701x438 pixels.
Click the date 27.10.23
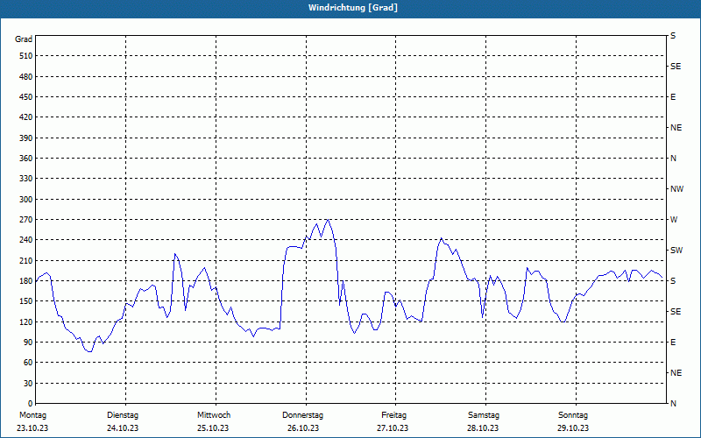[x=393, y=427]
